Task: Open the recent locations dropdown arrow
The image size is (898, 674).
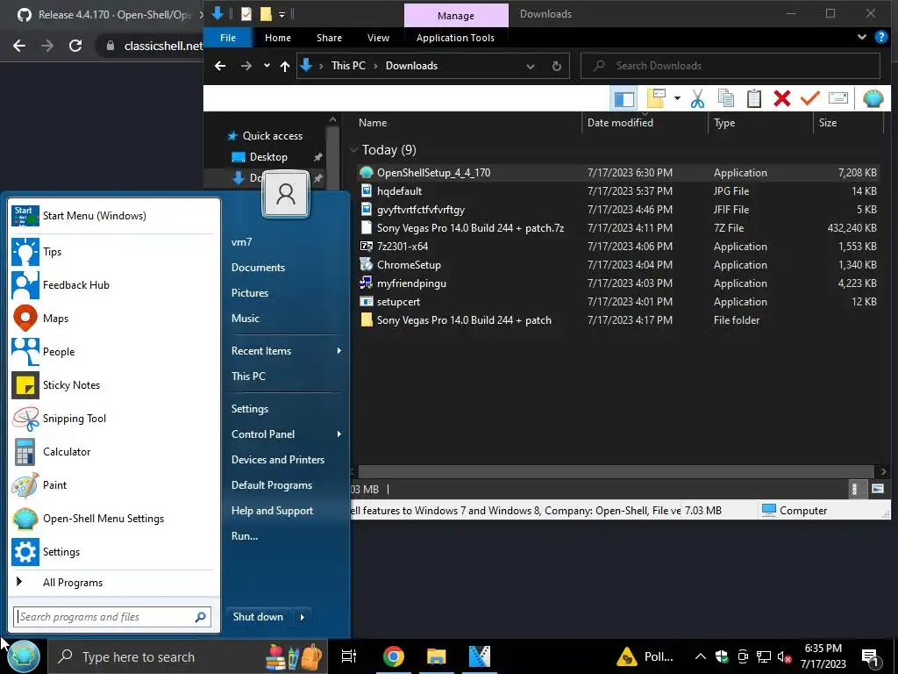Action: tap(267, 66)
